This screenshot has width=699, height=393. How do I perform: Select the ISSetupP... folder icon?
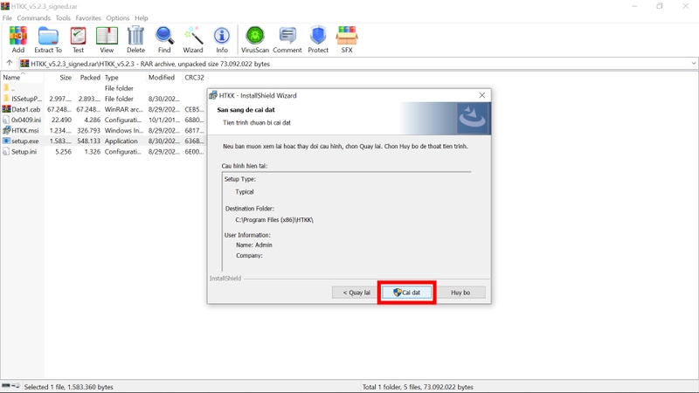point(6,99)
